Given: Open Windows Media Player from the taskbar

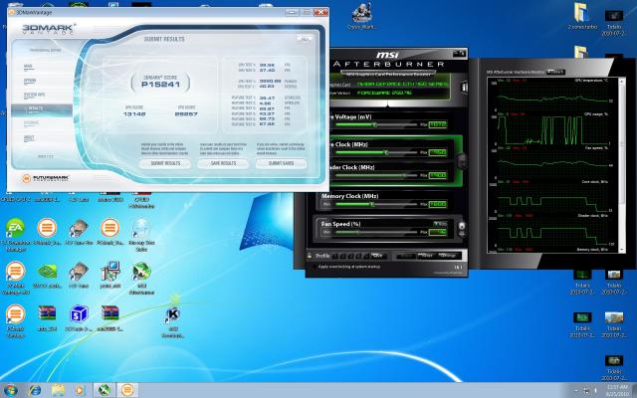Looking at the screenshot, I should [80, 391].
